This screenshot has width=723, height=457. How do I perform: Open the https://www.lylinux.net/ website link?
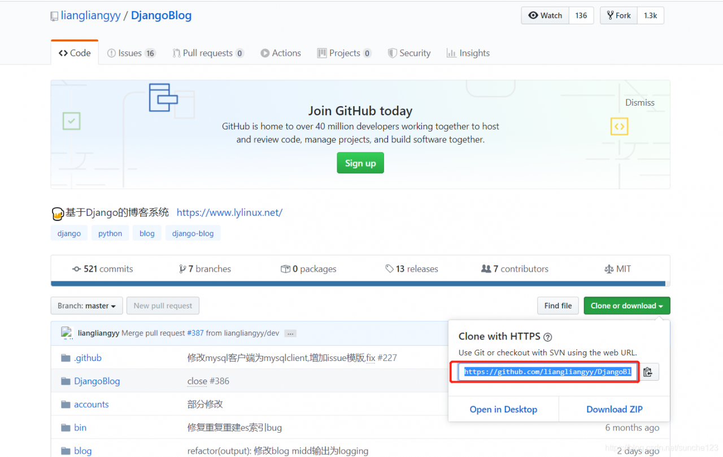(x=229, y=212)
